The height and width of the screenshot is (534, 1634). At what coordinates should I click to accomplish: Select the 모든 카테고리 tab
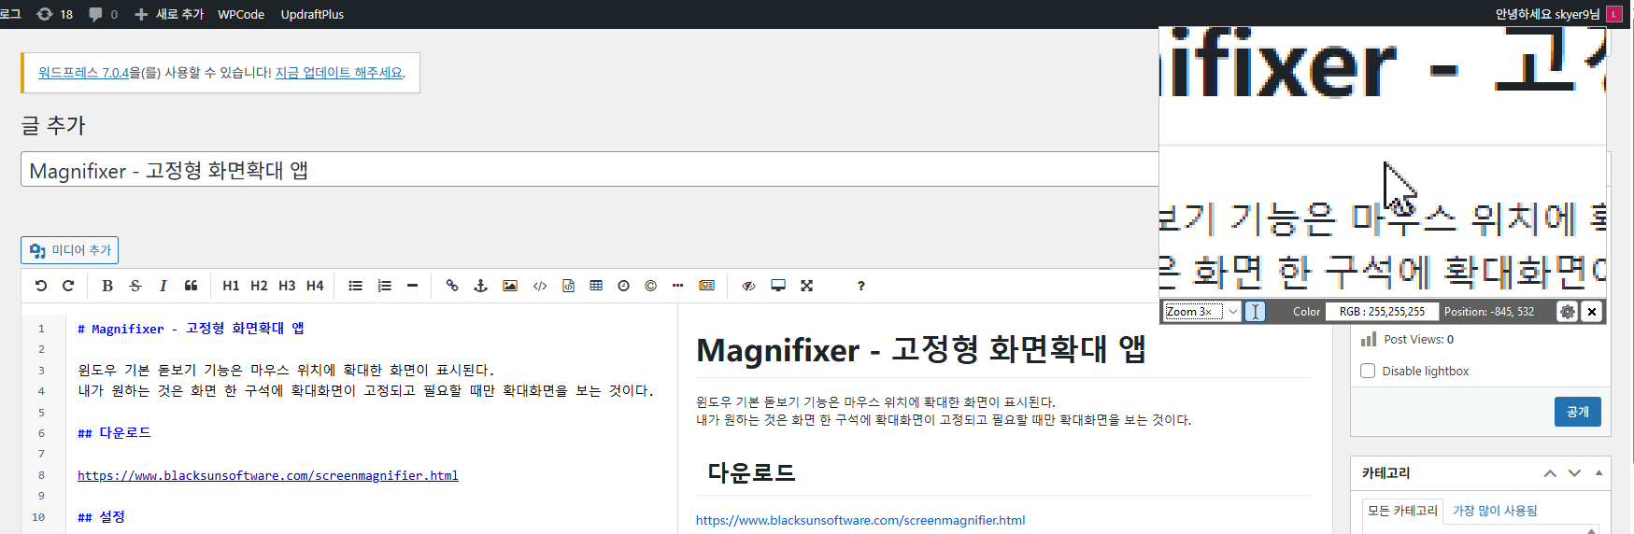tap(1402, 511)
